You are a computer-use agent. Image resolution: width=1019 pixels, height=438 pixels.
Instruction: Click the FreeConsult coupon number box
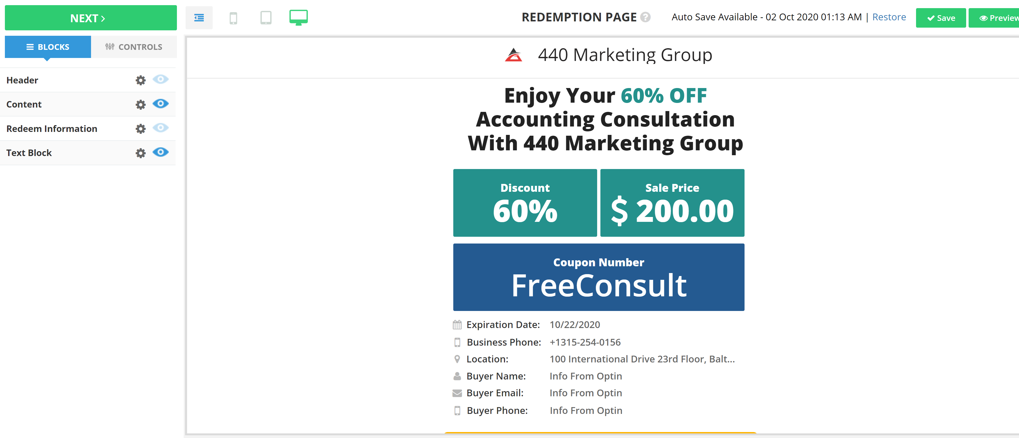coord(599,277)
